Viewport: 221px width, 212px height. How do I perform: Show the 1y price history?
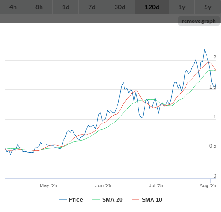tap(182, 7)
